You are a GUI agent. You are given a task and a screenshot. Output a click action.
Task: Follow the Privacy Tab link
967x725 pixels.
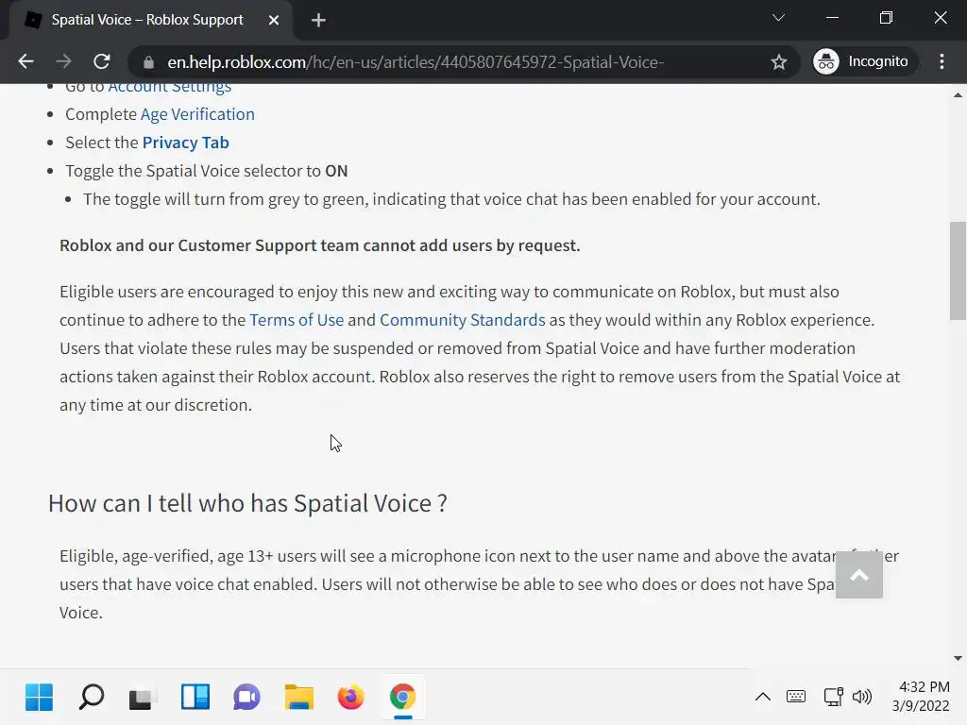185,143
